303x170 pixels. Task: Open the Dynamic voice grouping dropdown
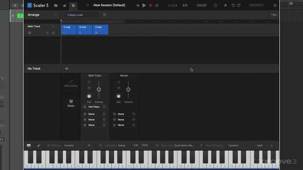(x=233, y=145)
